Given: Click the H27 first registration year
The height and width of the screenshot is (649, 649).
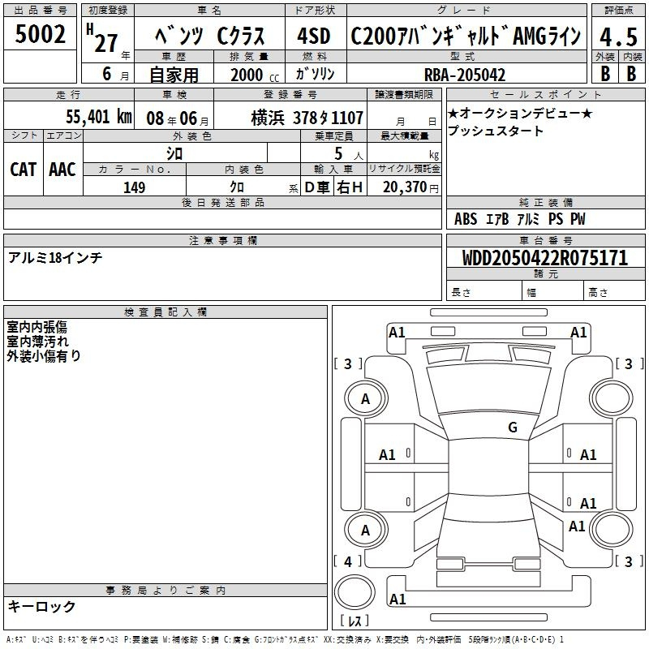Looking at the screenshot, I should (x=102, y=38).
